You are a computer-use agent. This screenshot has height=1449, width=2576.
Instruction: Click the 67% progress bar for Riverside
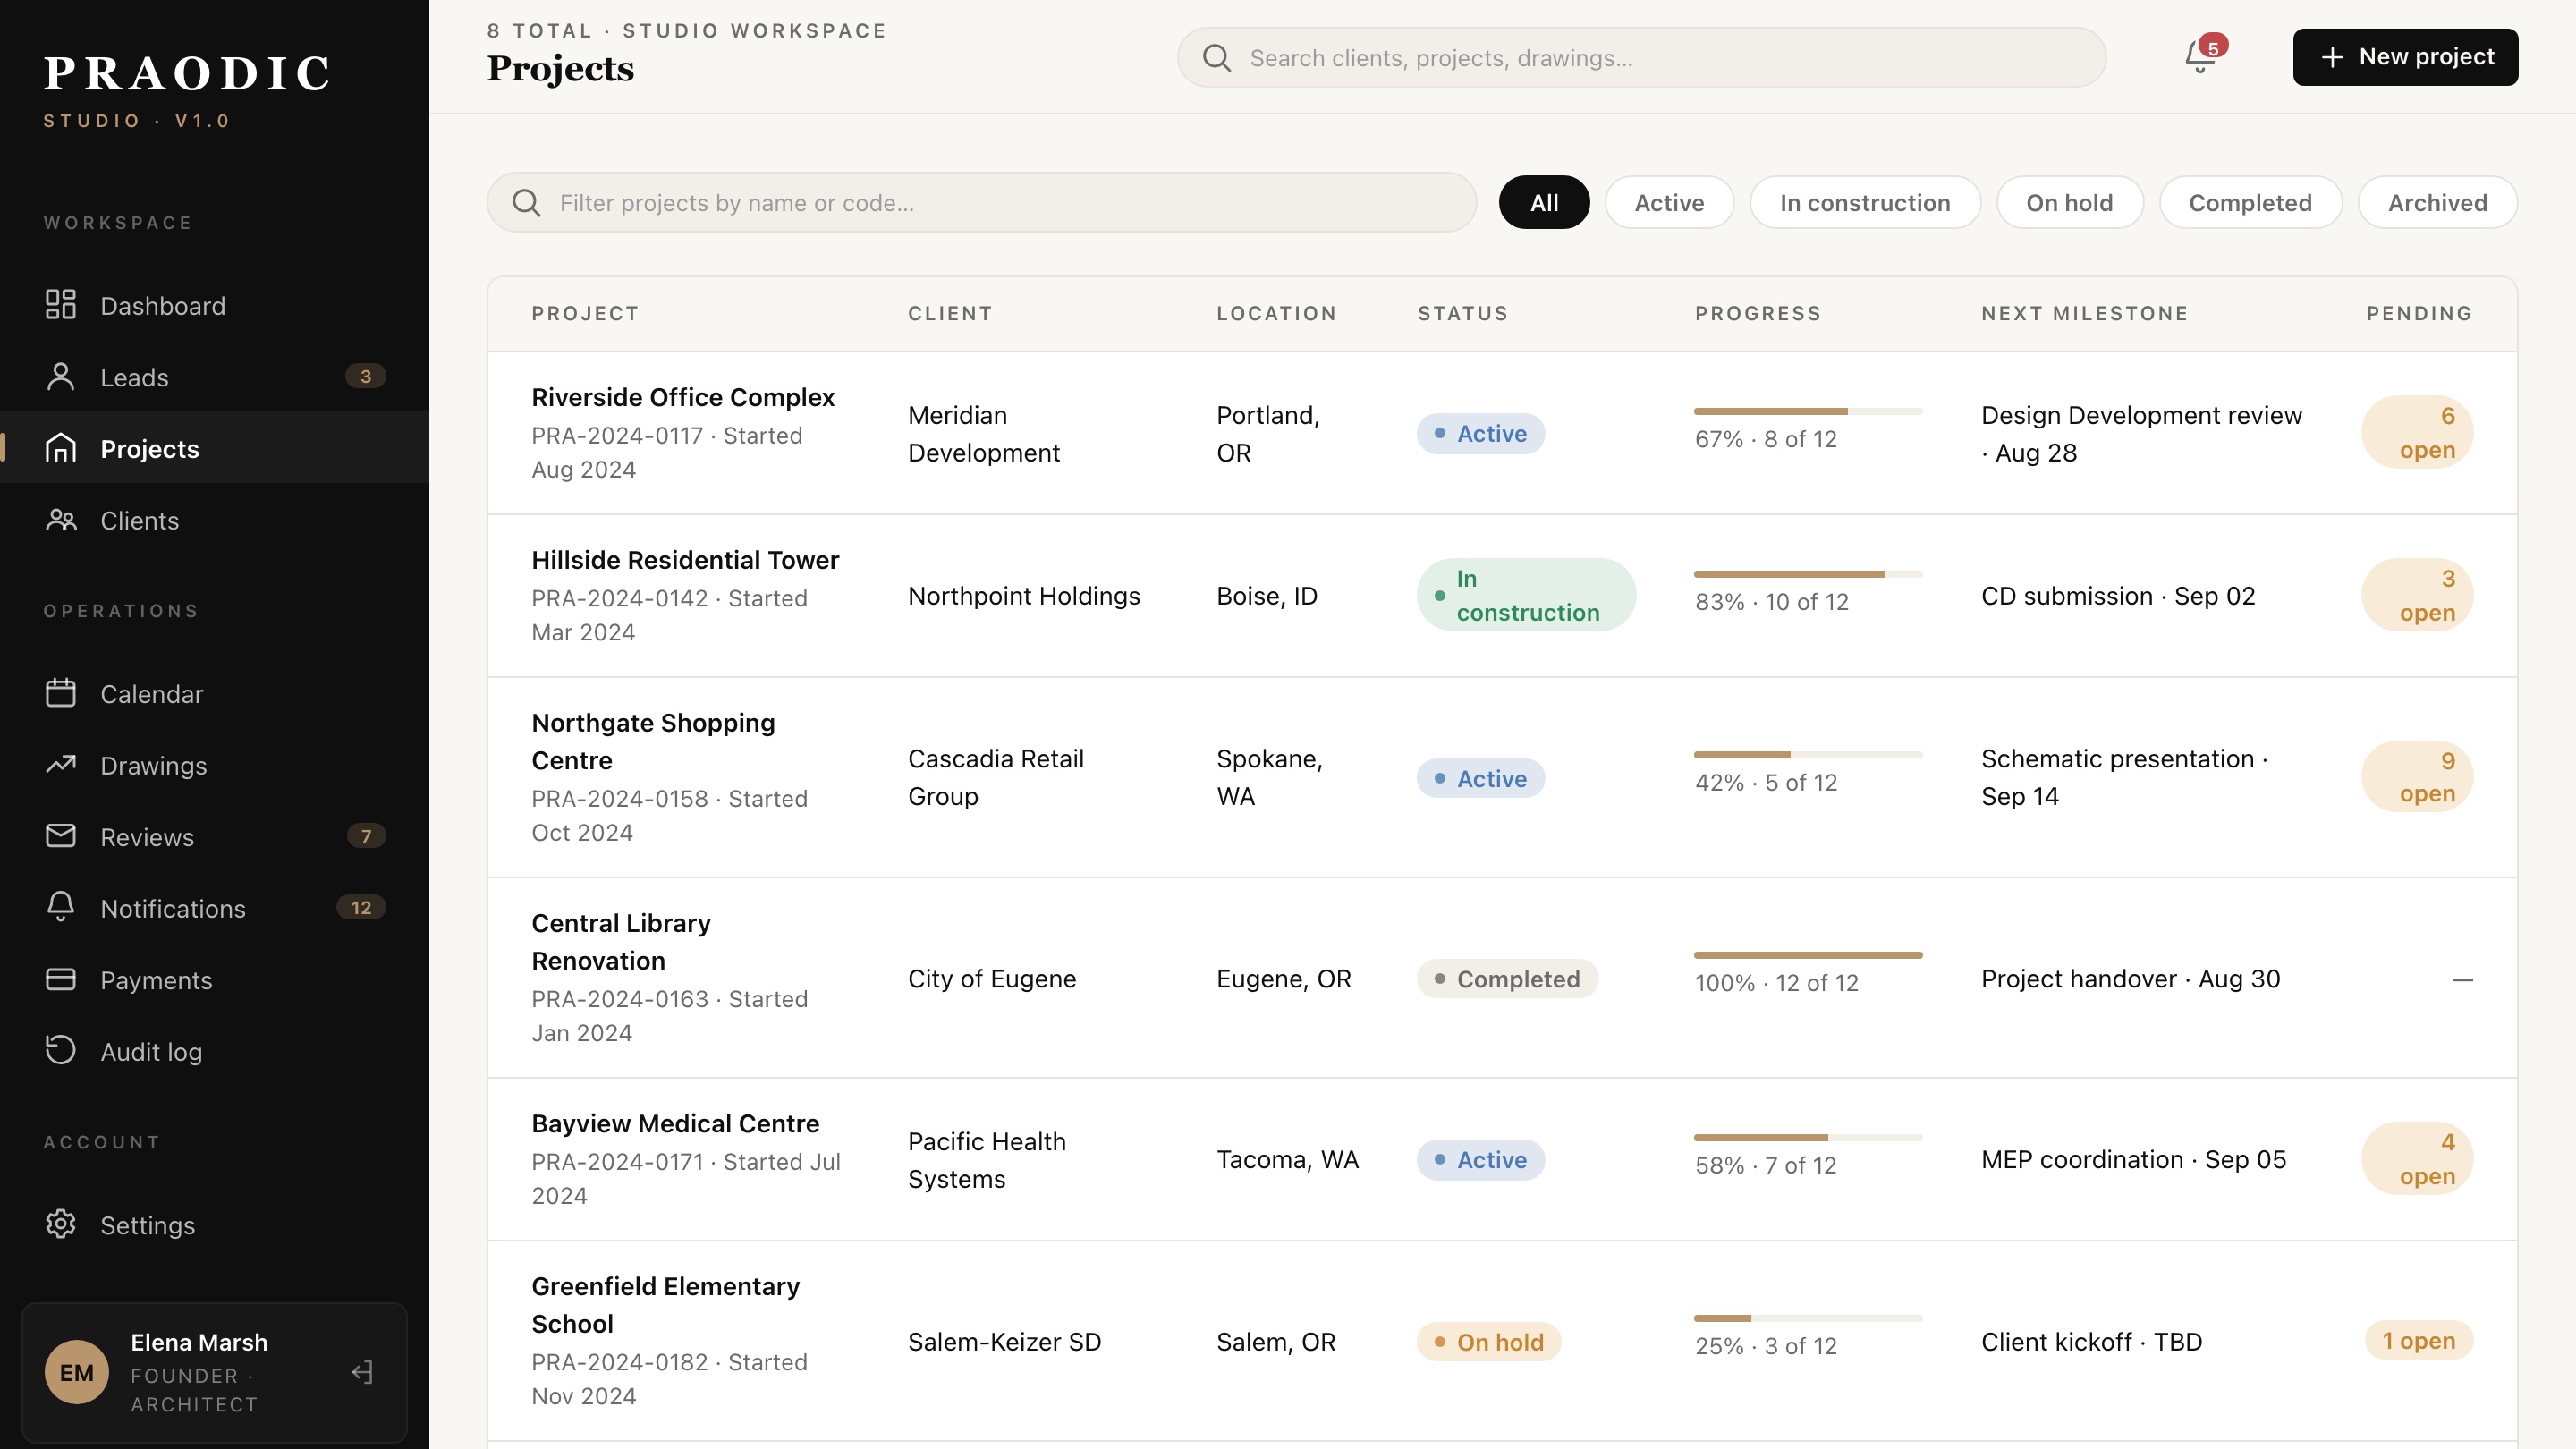1808,411
